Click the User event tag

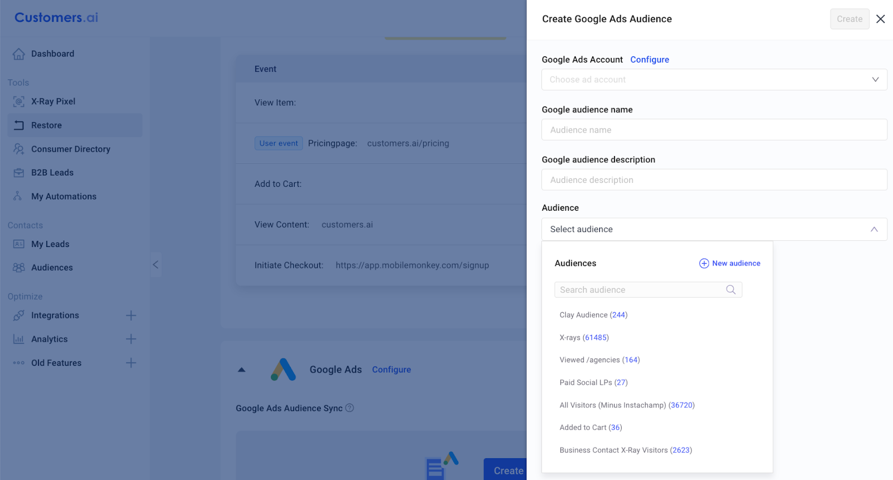click(x=279, y=143)
